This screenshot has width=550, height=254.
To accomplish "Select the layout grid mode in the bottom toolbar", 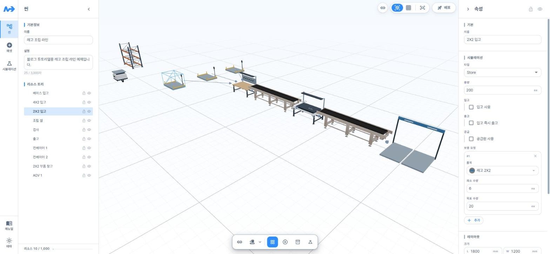I will coord(273,242).
